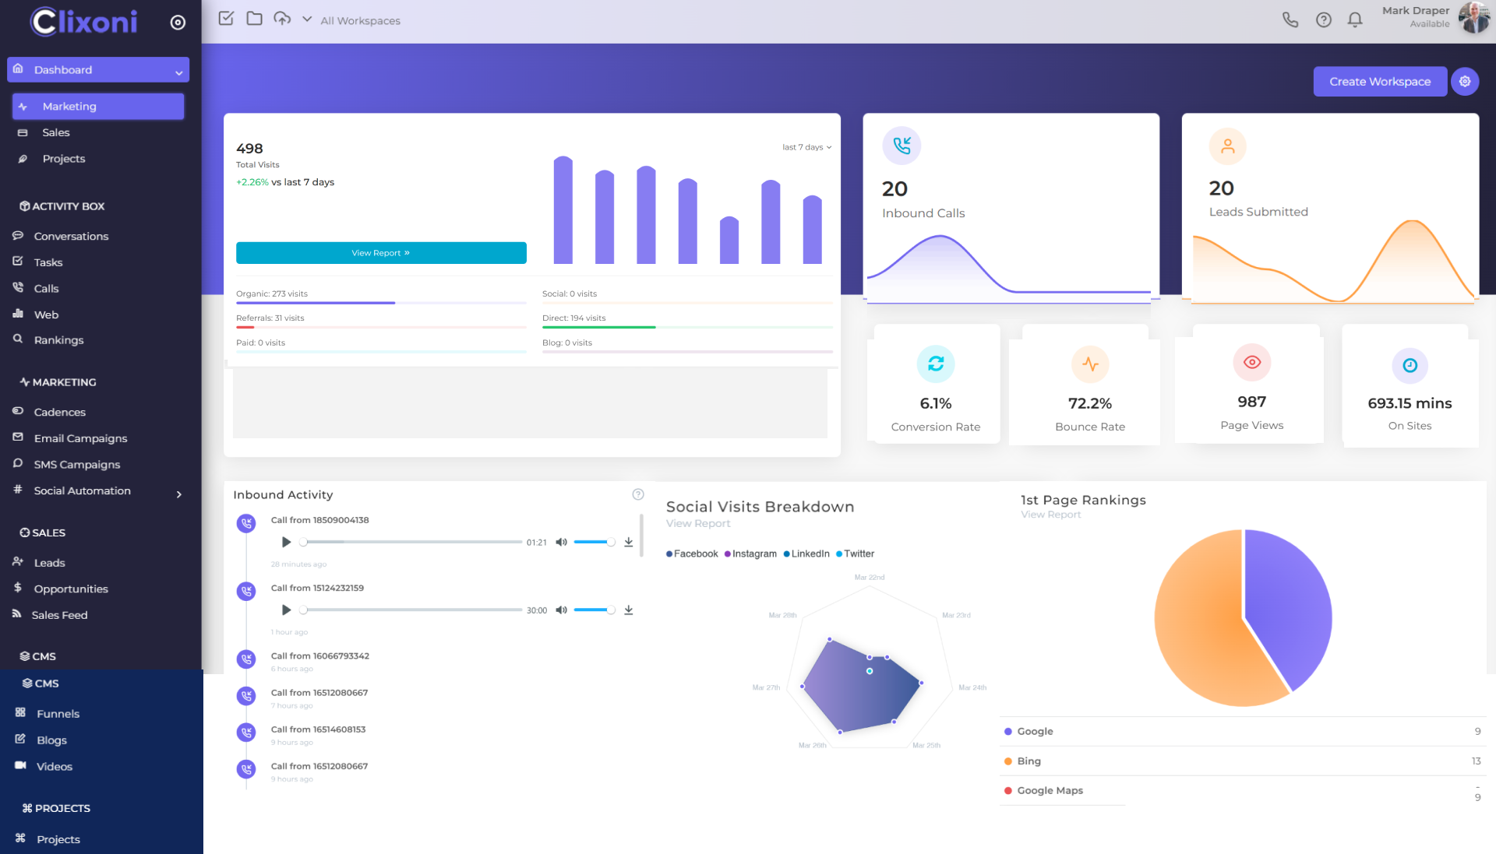Screen dimensions: 1496x854
Task: Open Conversations in Activity Box
Action: coord(71,236)
